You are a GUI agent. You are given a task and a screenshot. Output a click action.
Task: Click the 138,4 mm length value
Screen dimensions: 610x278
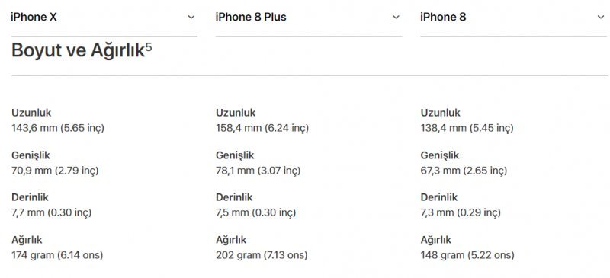tap(467, 128)
